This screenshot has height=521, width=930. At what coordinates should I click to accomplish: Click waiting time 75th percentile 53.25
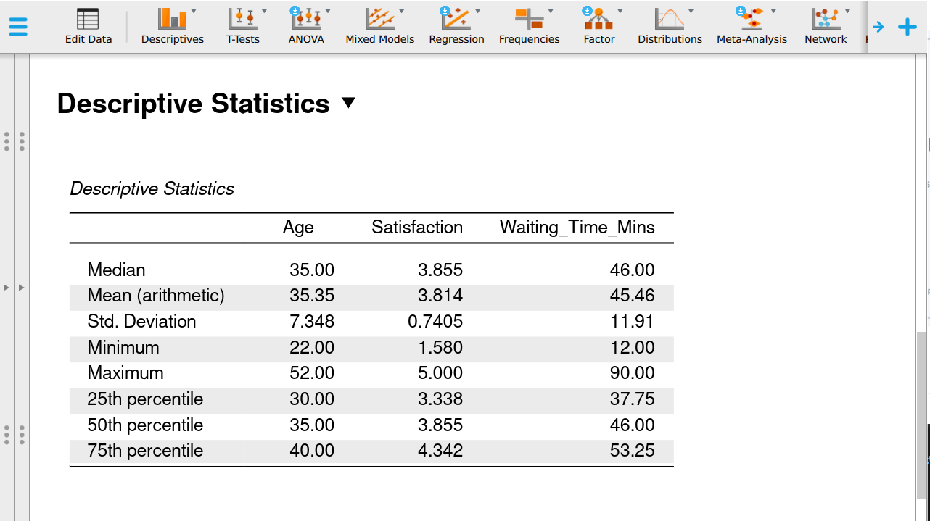[633, 451]
